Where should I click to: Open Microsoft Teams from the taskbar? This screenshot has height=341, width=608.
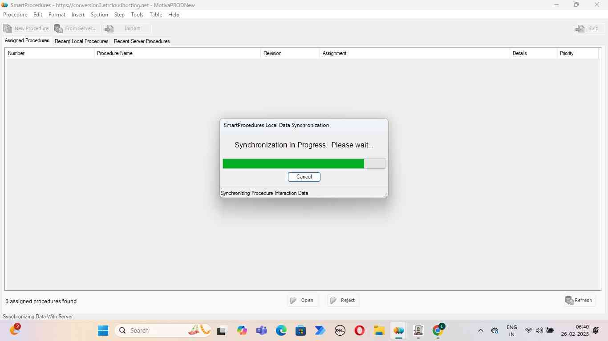262,330
